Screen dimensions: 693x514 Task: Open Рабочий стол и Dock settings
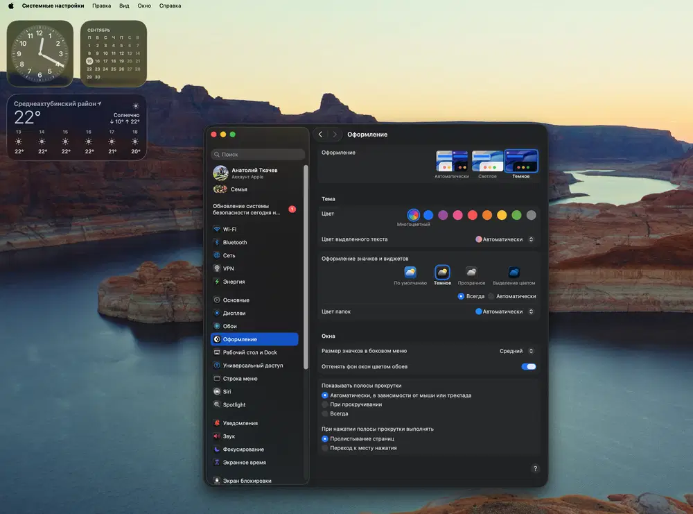coord(254,352)
